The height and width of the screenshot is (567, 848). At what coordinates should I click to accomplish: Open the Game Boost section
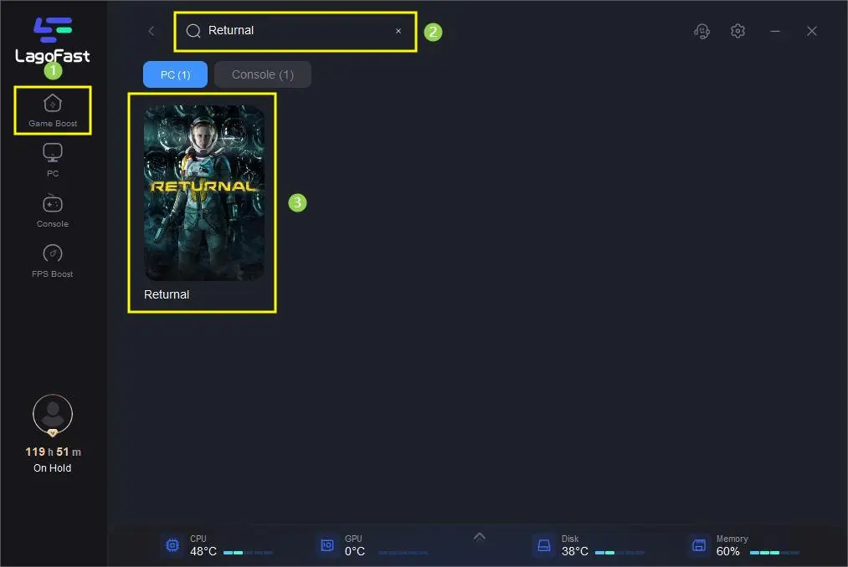[x=53, y=110]
